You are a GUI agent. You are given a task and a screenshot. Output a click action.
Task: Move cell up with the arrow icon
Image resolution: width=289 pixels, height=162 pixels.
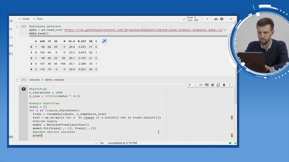tap(190, 85)
